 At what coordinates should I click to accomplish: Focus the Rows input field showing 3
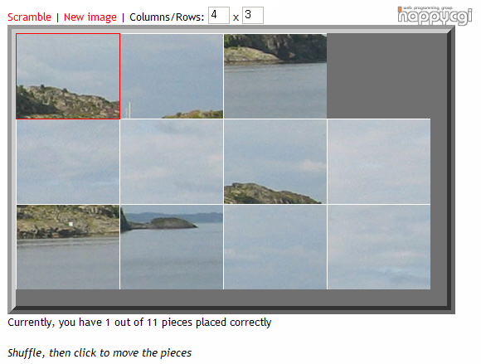pos(253,15)
